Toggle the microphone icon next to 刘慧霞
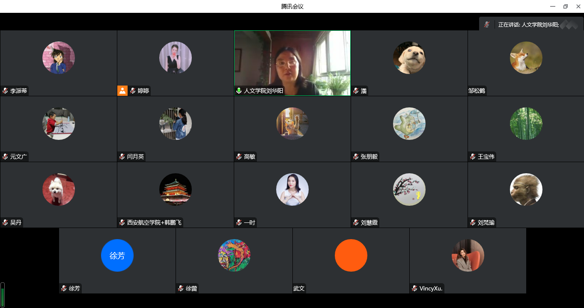The image size is (584, 308). click(356, 222)
